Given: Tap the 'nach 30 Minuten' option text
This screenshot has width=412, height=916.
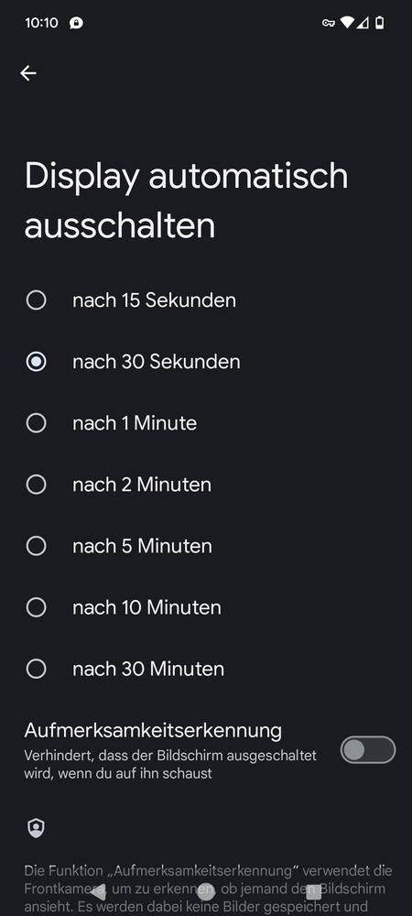Looking at the screenshot, I should tap(148, 669).
